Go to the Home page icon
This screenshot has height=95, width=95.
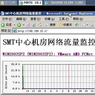[x=40, y=25]
